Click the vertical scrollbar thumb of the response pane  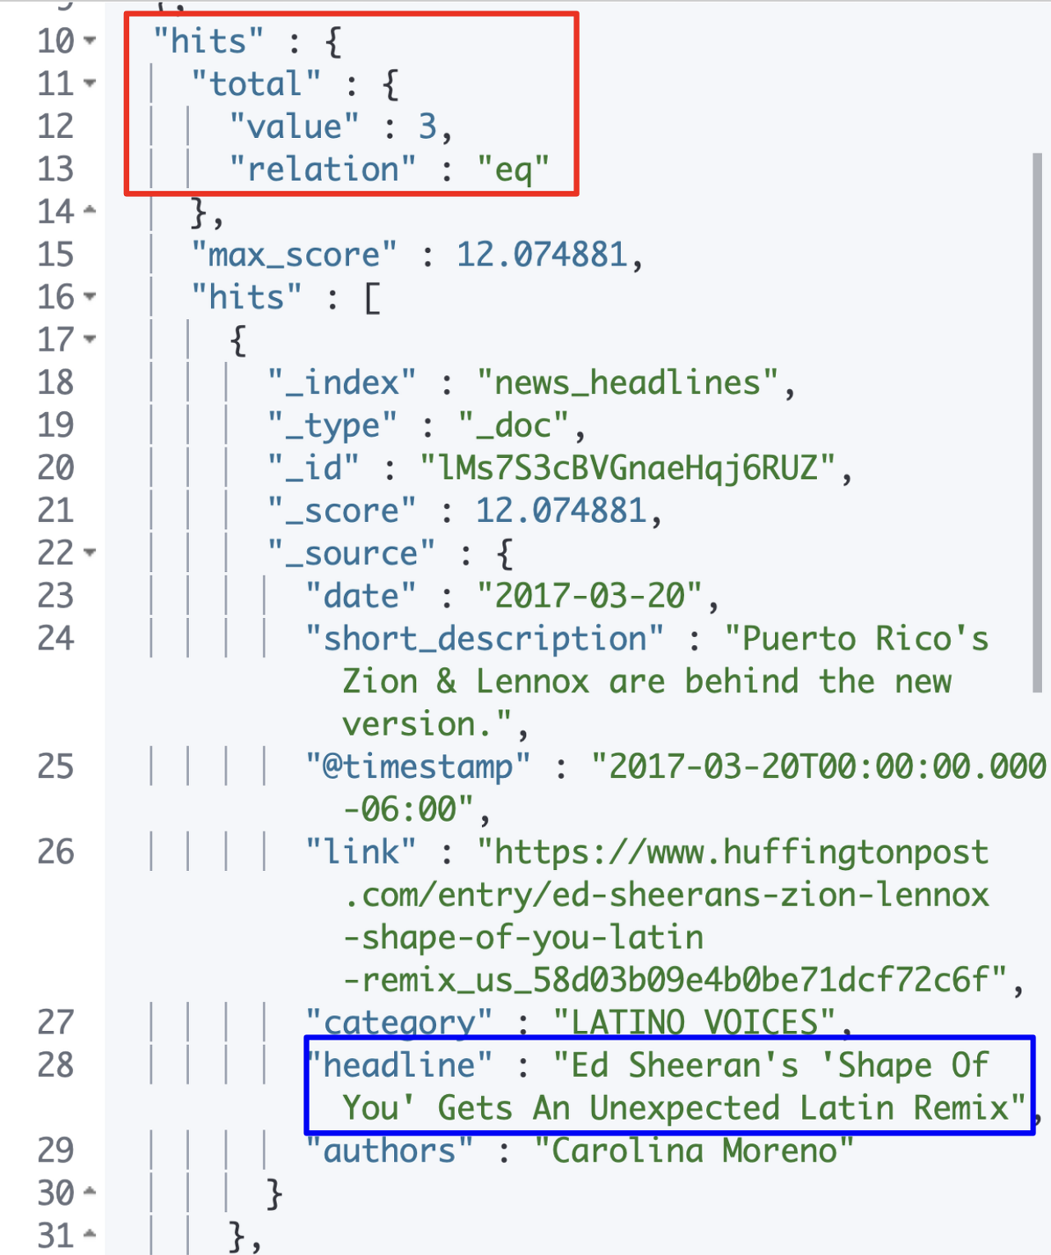pyautogui.click(x=1037, y=424)
